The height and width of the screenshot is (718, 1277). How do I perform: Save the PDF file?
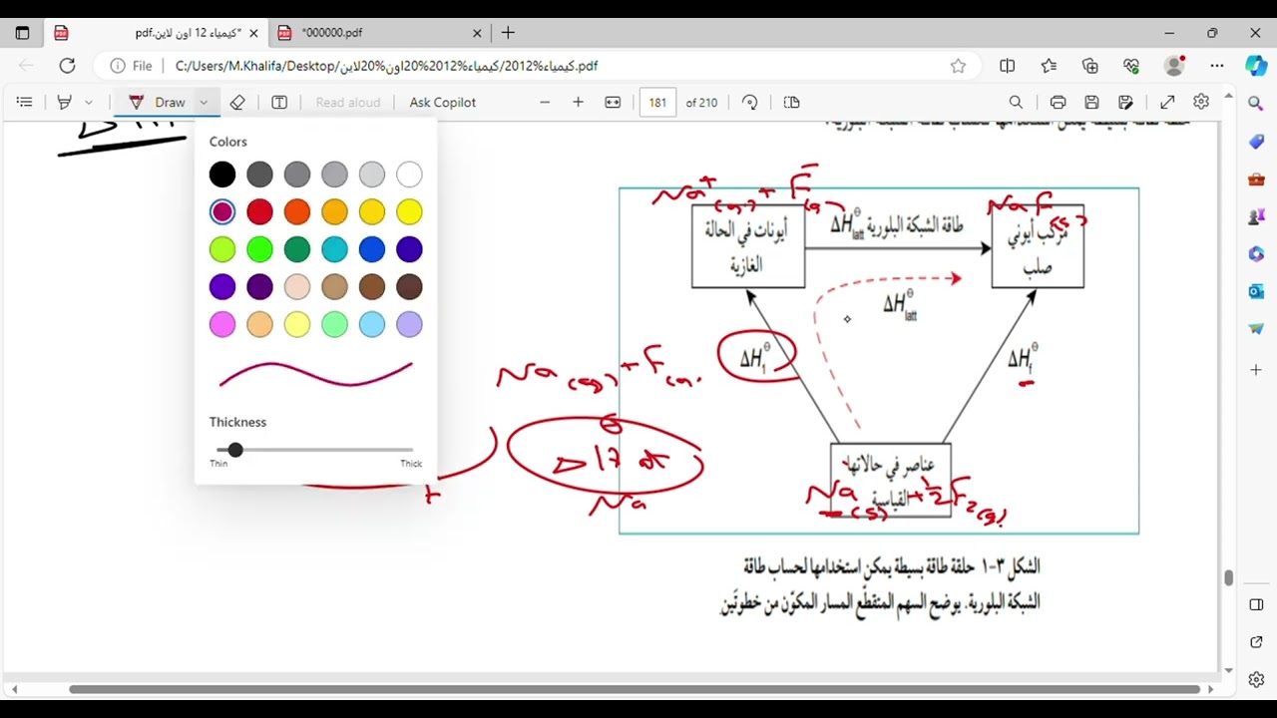(x=1092, y=102)
